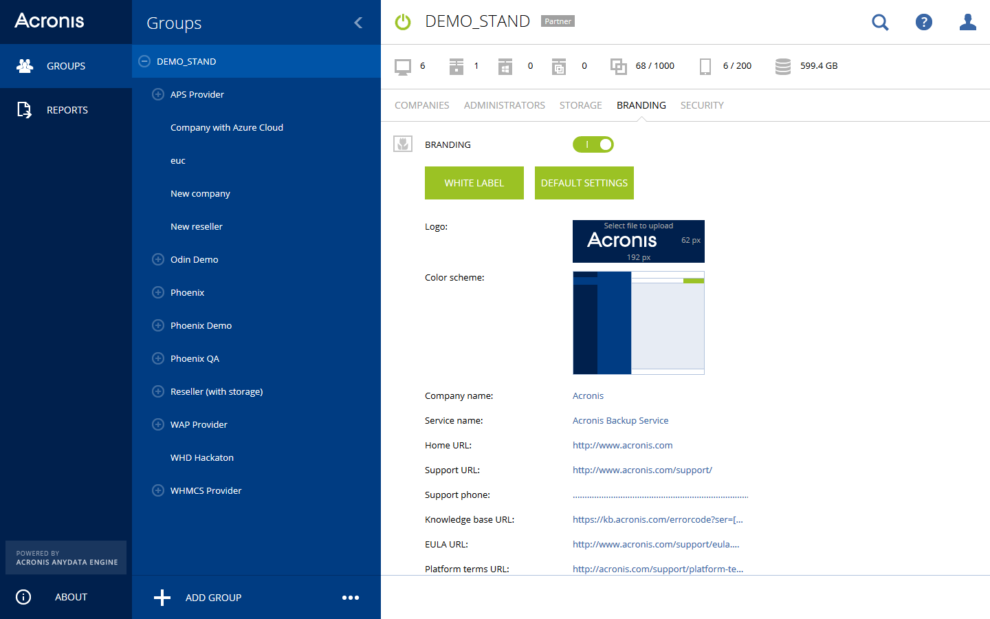Expand the Phoenix QA group
The width and height of the screenshot is (990, 619).
click(x=158, y=358)
